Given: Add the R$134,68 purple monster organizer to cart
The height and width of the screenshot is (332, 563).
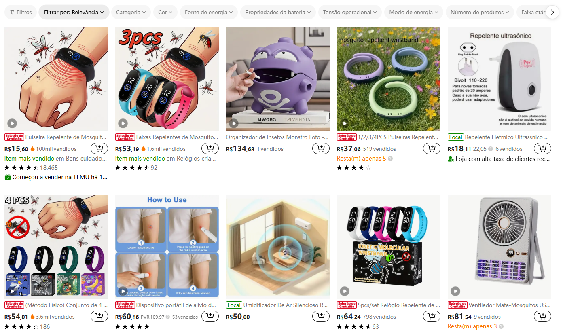Looking at the screenshot, I should [321, 148].
